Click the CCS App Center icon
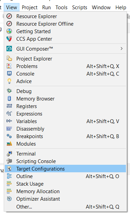This screenshot has width=130, height=214. click(x=9, y=39)
